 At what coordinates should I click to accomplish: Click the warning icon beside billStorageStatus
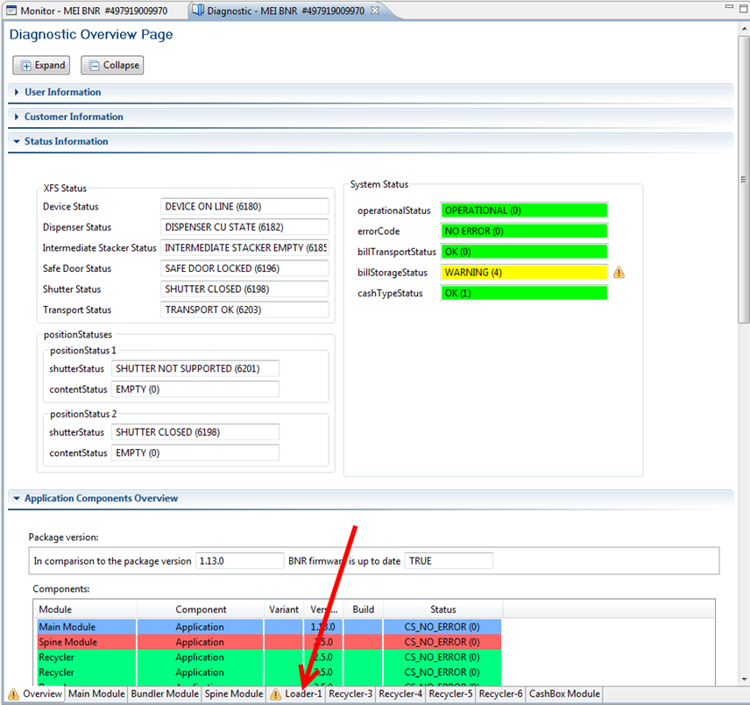619,273
